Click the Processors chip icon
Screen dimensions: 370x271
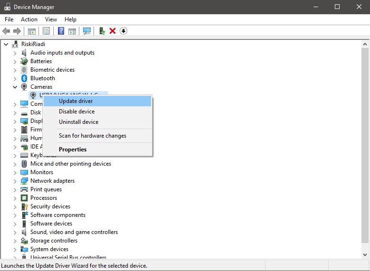point(24,197)
